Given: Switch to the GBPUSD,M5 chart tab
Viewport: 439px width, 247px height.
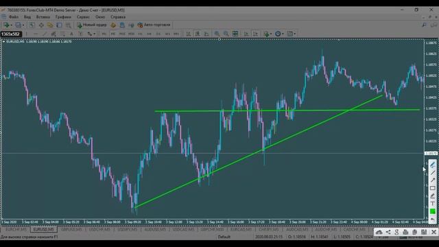Looking at the screenshot, I should click(x=71, y=229).
